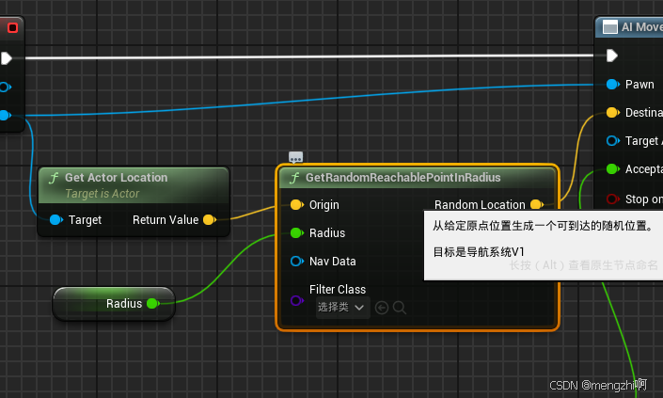Click the red square icon on the event node
This screenshot has width=663, height=398.
pyautogui.click(x=12, y=28)
